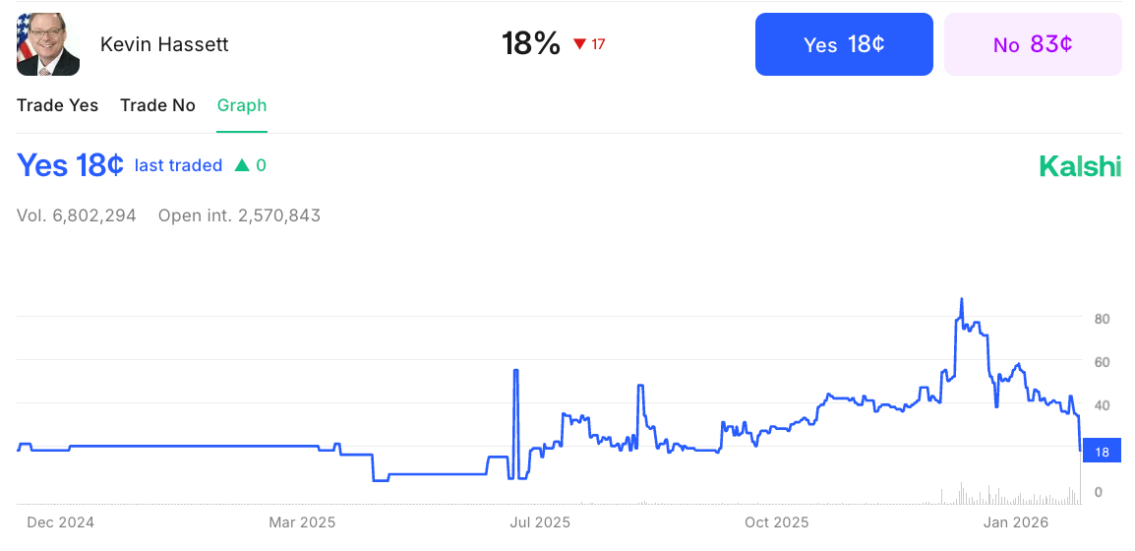Screen dimensions: 1135x551
Task: Click the highest price peak on the chart
Action: pos(961,299)
